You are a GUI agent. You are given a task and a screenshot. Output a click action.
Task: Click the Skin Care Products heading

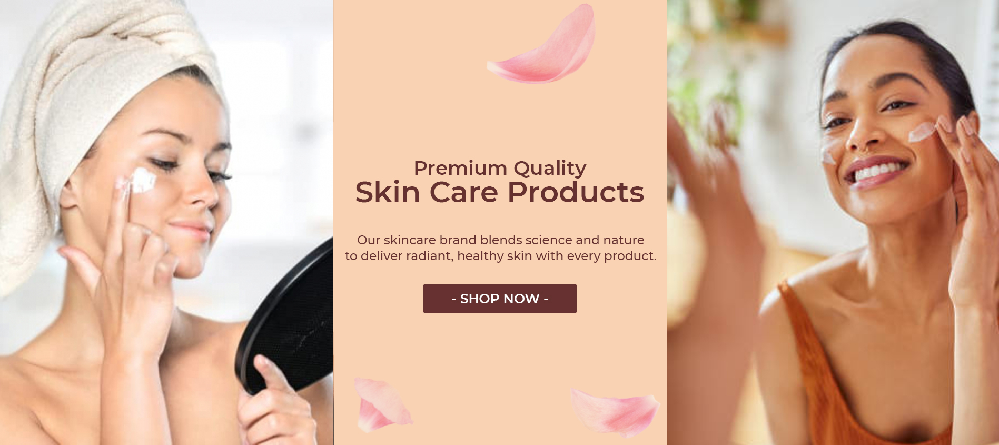[x=500, y=192]
